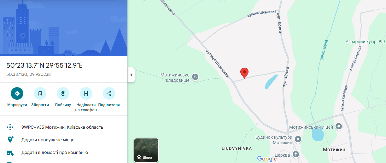386x163 pixels.
Task: Collapse the side panel with the arrow
Action: tap(131, 75)
